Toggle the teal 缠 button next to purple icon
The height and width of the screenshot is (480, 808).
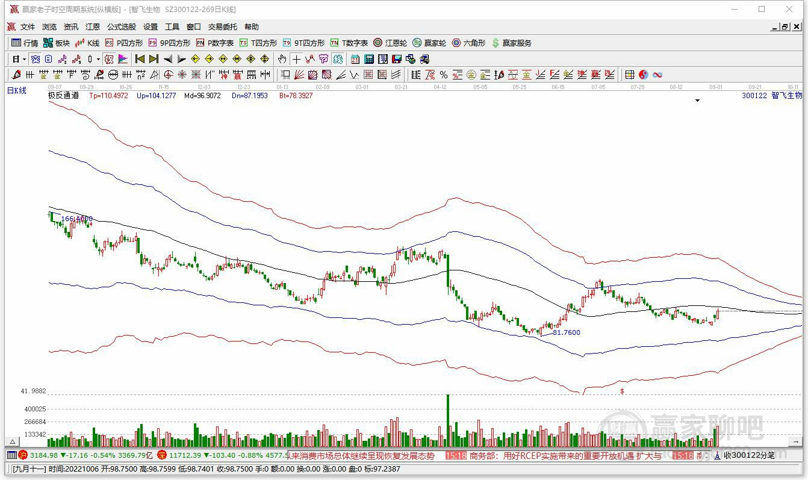[x=337, y=59]
